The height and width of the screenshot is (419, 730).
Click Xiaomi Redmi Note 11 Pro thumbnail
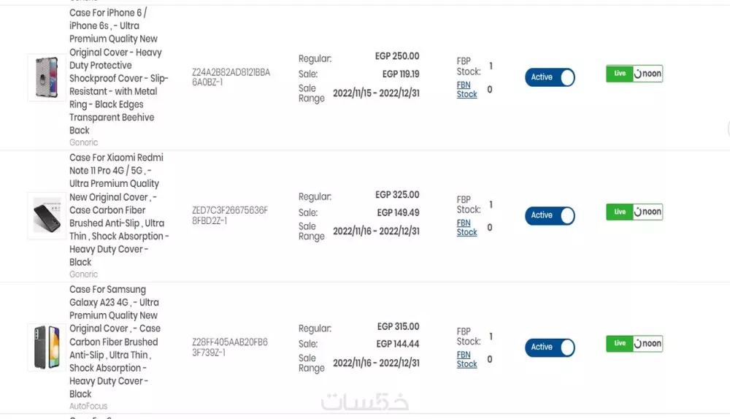point(47,215)
